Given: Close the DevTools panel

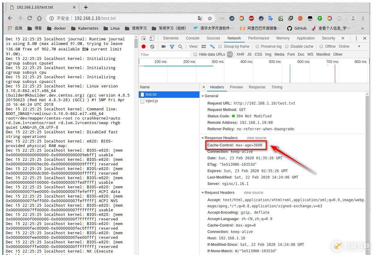Looking at the screenshot, I should click(x=364, y=38).
